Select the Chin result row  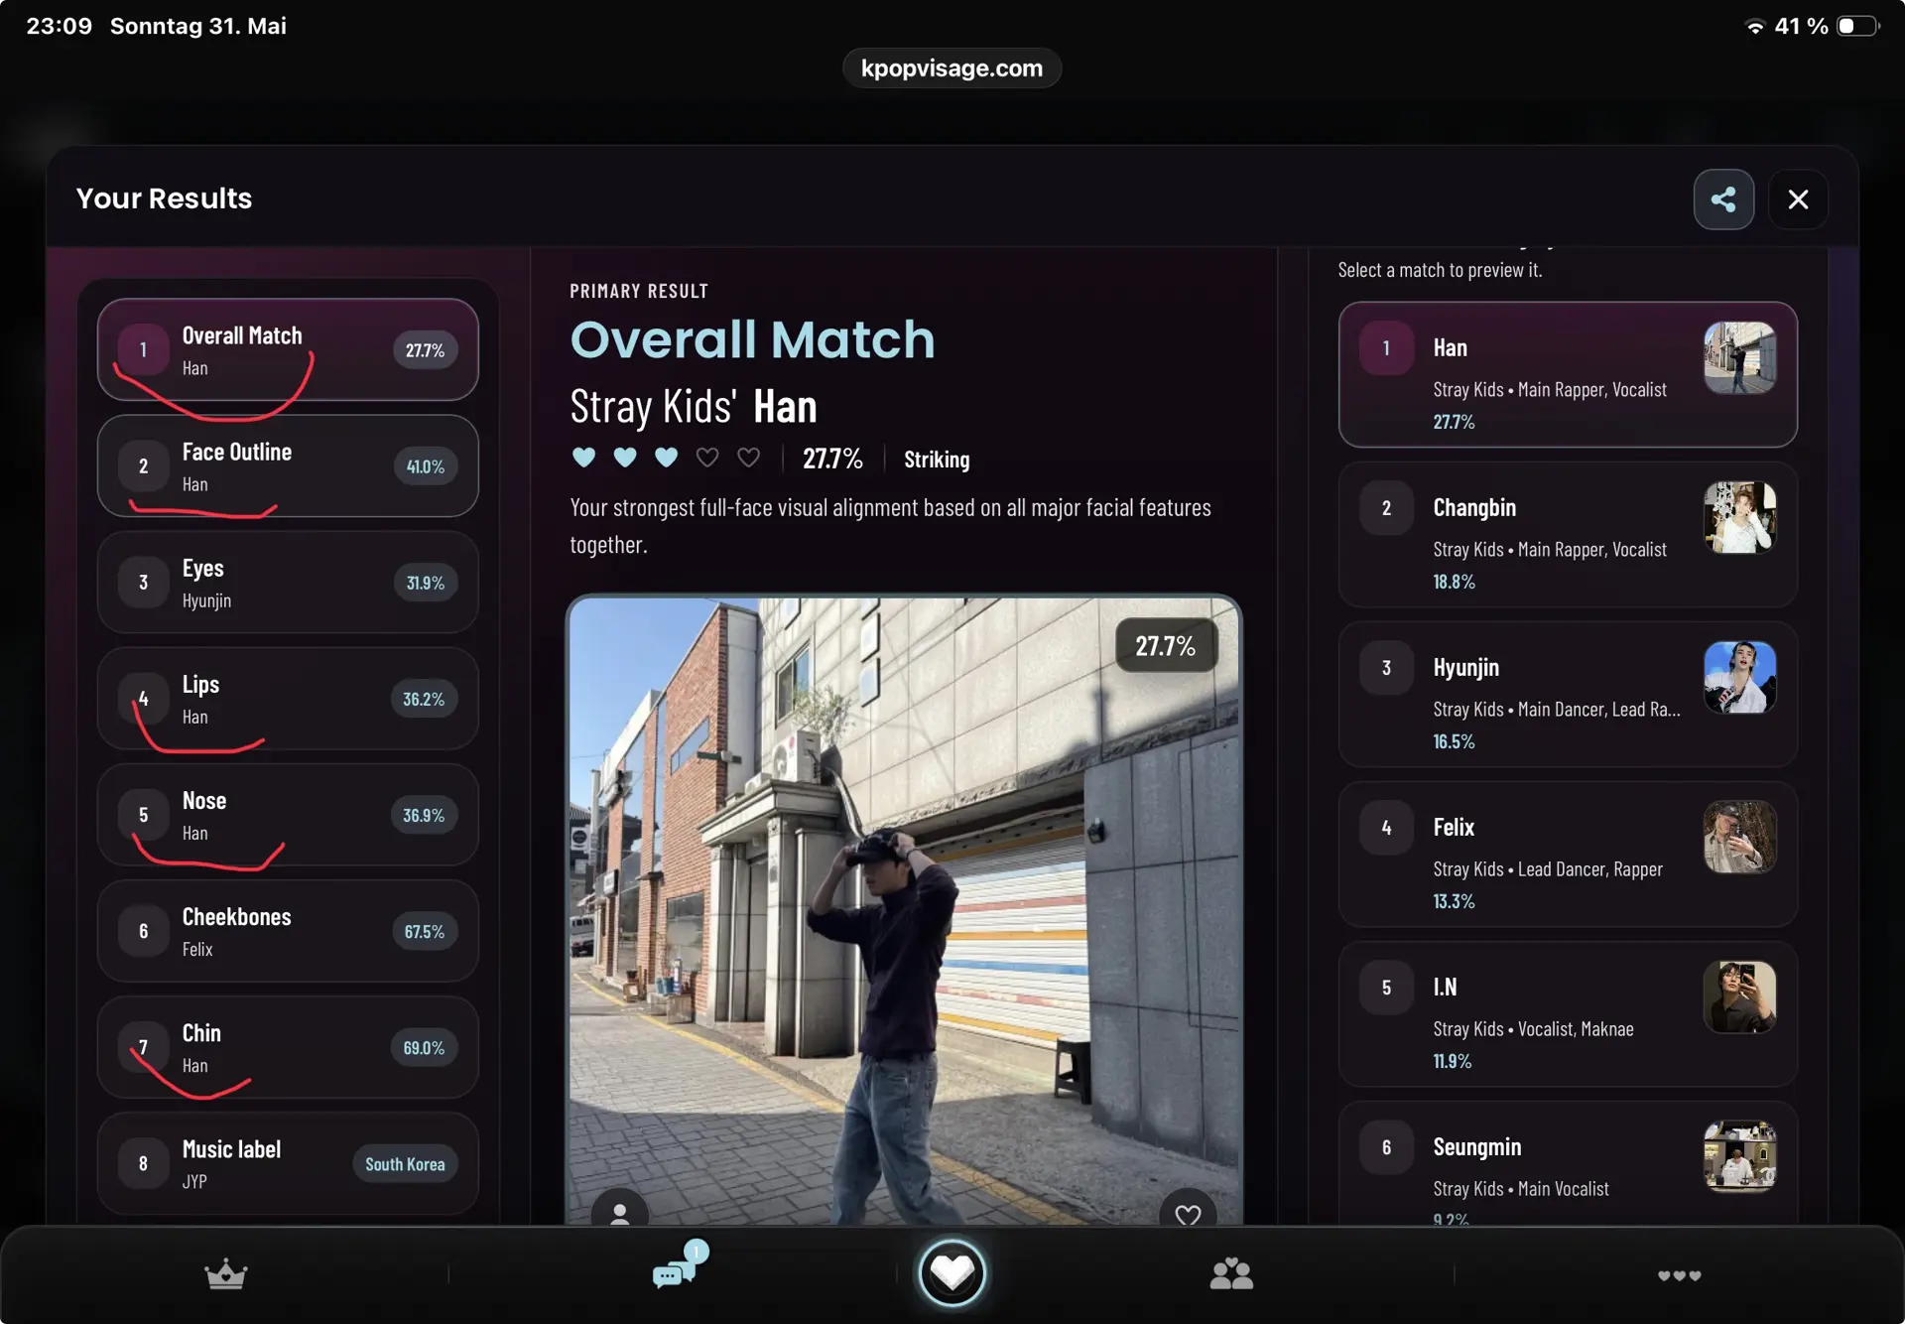[288, 1047]
